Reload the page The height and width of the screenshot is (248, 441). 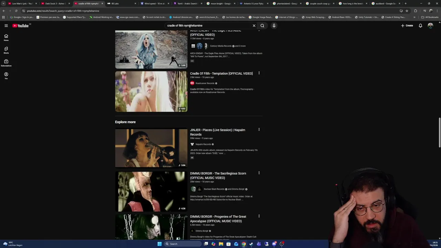tap(16, 11)
